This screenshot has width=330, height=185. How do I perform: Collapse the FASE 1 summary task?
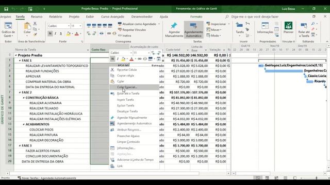point(20,61)
